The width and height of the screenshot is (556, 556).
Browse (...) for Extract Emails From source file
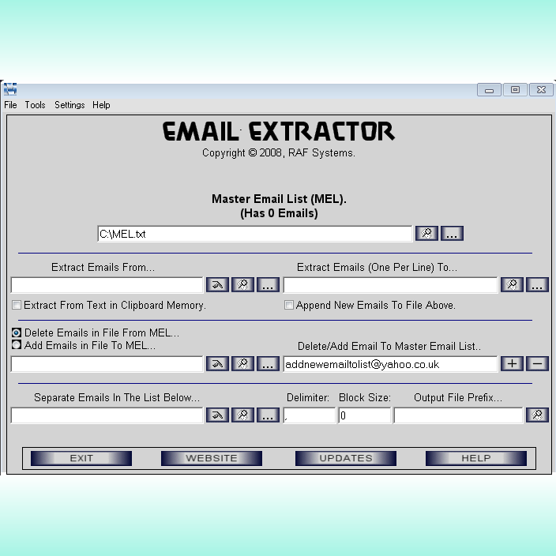tap(268, 285)
